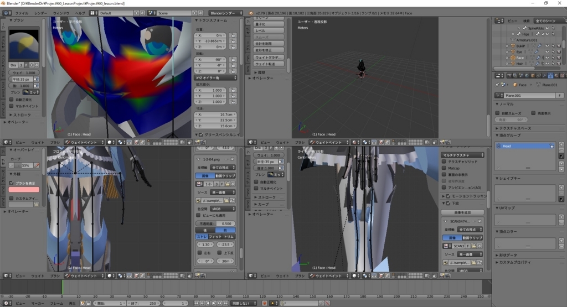
Task: Click the フィット button
Action: 215,237
